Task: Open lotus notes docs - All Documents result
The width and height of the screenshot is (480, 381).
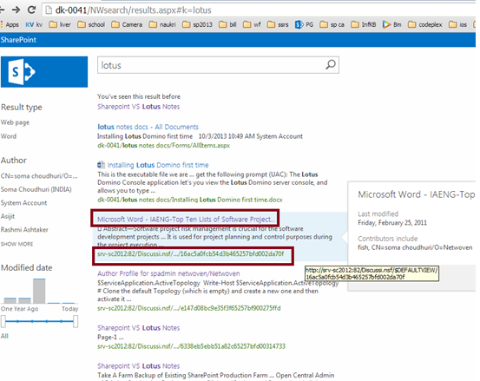Action: [148, 127]
